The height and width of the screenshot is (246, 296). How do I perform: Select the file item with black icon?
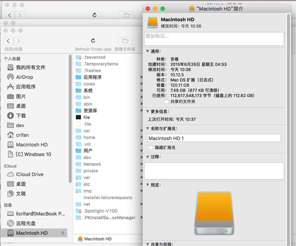(x=83, y=117)
